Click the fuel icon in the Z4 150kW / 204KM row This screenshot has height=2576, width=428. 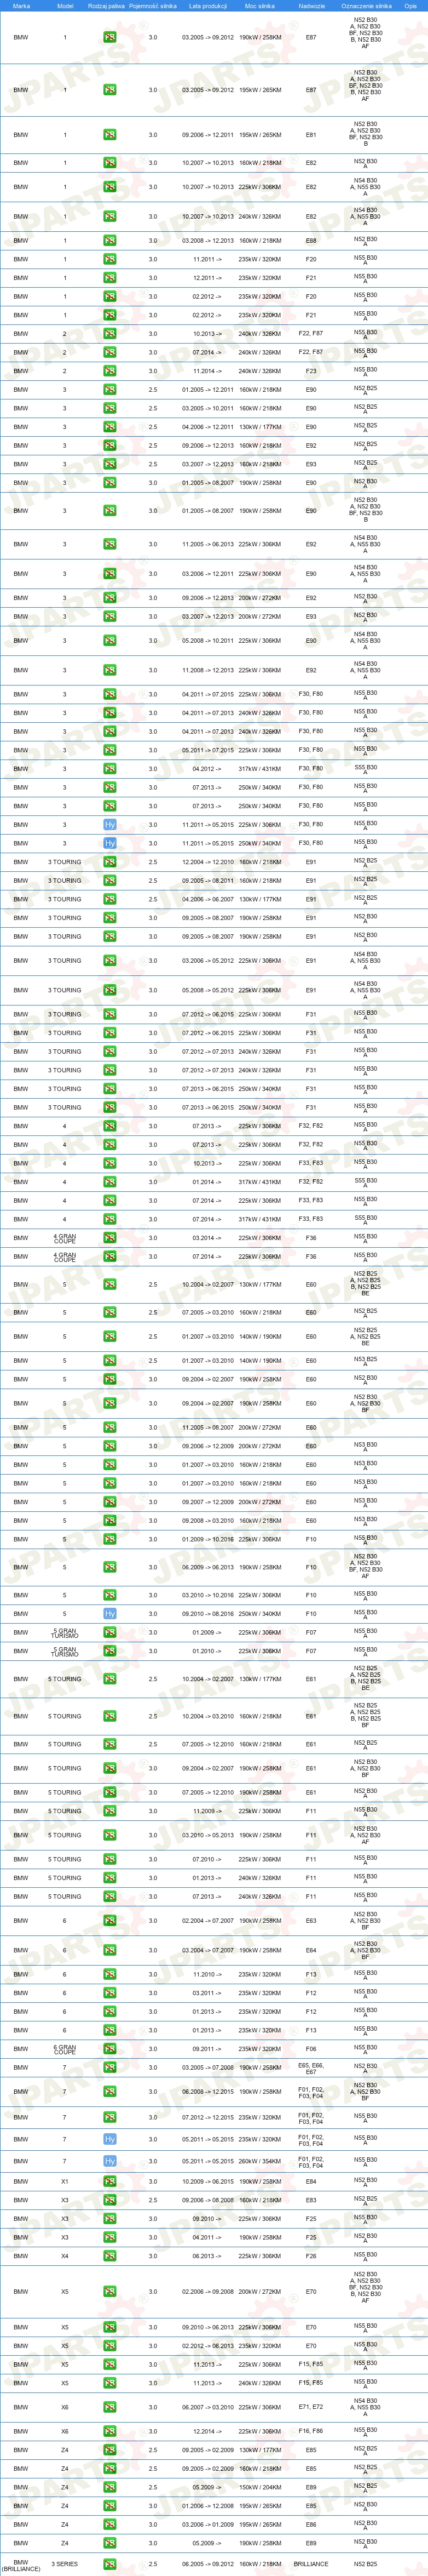coord(110,2487)
